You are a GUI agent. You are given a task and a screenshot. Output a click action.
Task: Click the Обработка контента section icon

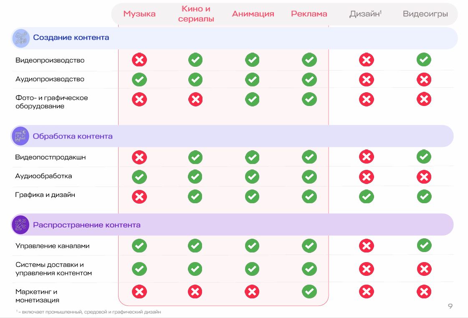[20, 136]
